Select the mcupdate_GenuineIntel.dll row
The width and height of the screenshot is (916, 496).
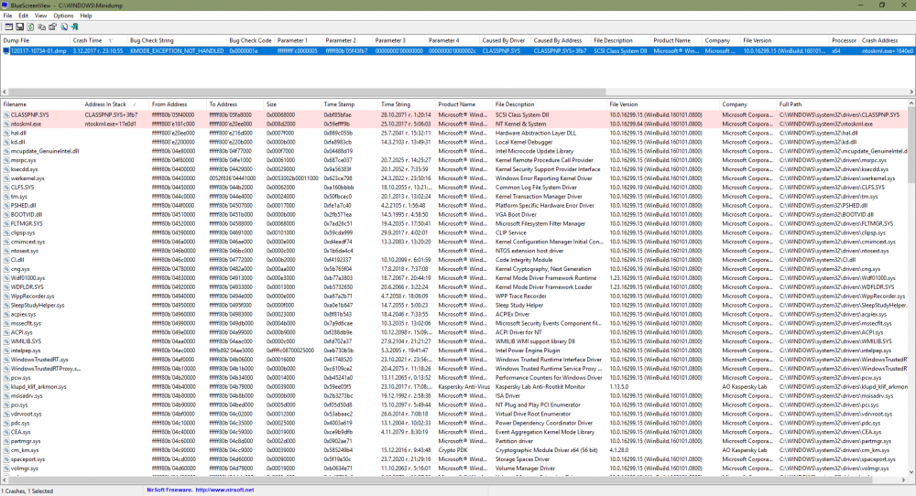(454, 151)
